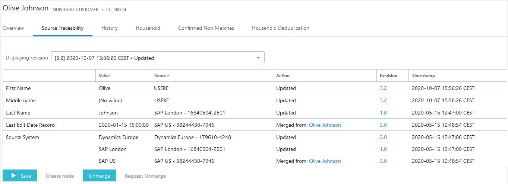The image size is (508, 184).
Task: Click the play icon on Save button
Action: pos(14,175)
